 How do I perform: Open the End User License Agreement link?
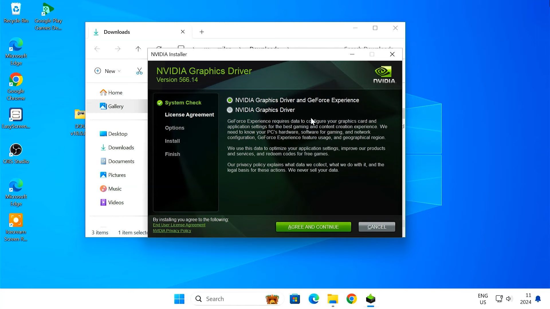coord(179,225)
